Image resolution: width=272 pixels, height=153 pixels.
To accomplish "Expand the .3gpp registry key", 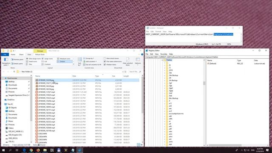I will pos(164,91).
